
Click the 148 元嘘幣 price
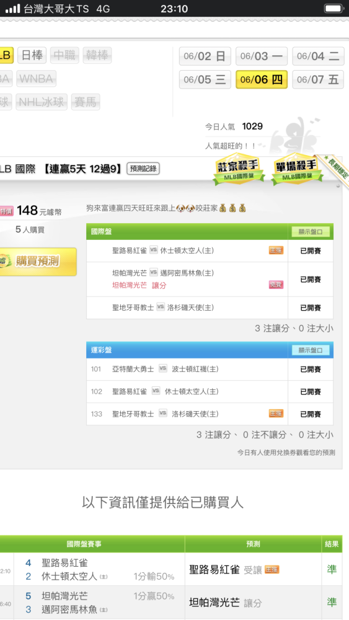coord(38,211)
